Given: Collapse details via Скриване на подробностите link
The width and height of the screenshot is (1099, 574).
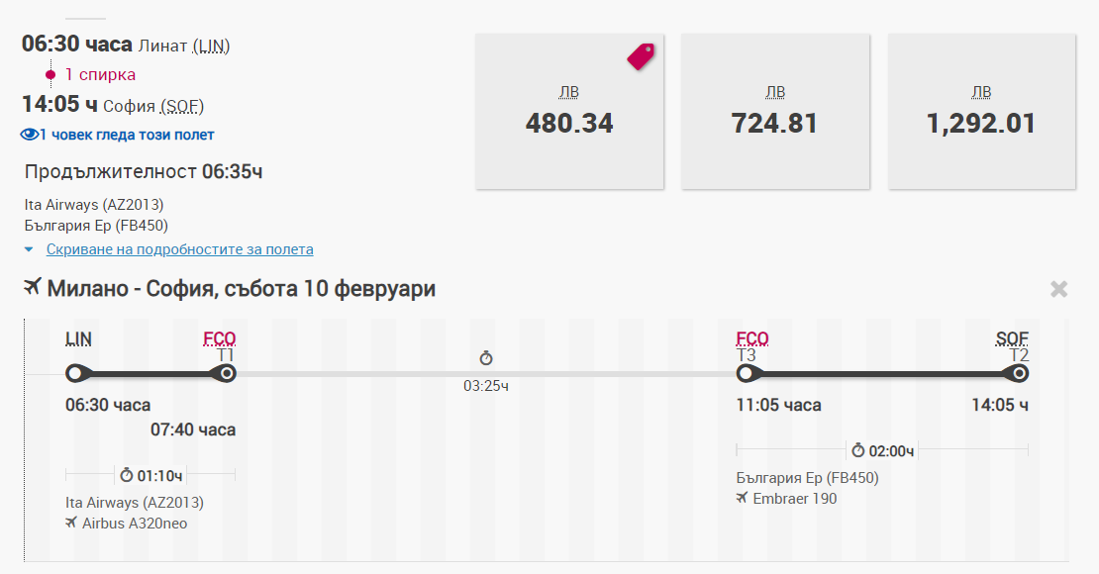Looking at the screenshot, I should click(x=179, y=249).
